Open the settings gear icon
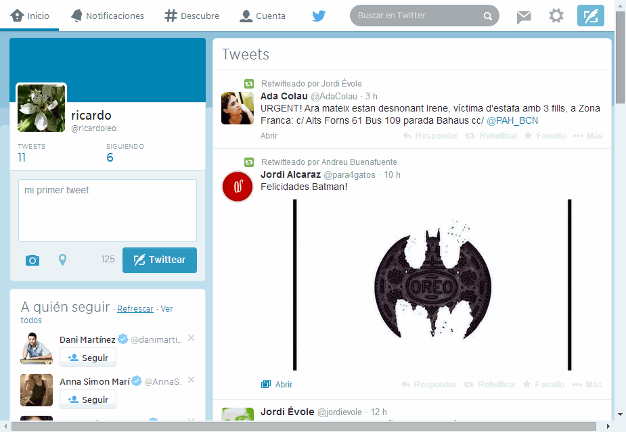This screenshot has width=626, height=432. click(556, 15)
